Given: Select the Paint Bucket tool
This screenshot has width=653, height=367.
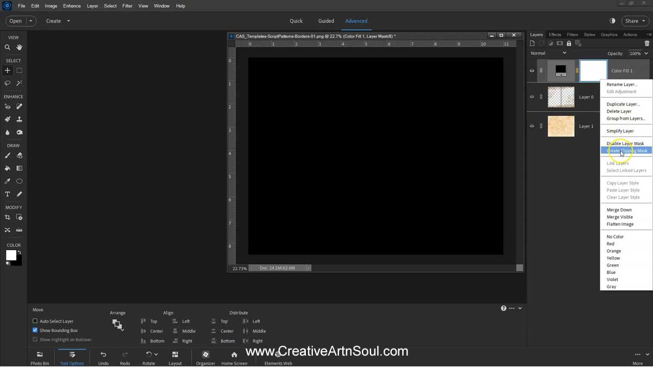Looking at the screenshot, I should (x=8, y=169).
